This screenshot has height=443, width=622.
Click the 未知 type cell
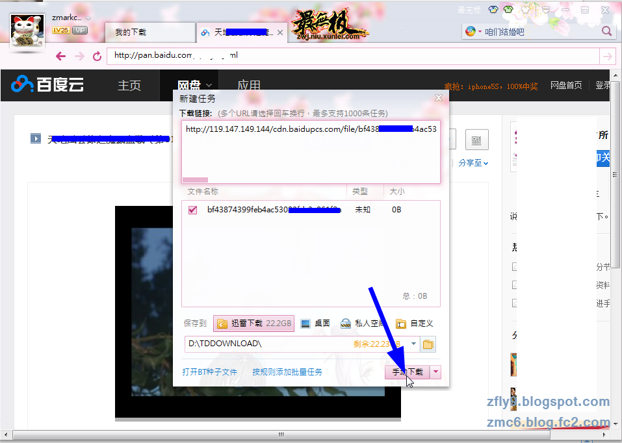tap(363, 209)
